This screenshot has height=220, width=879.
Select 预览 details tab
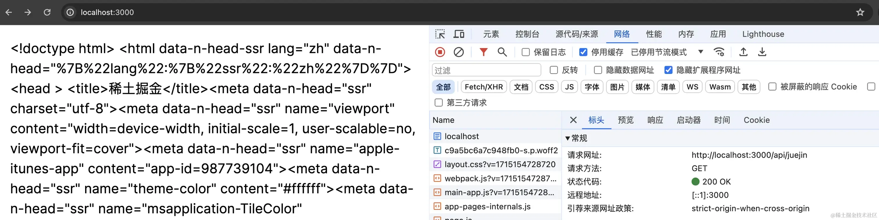[x=626, y=120]
